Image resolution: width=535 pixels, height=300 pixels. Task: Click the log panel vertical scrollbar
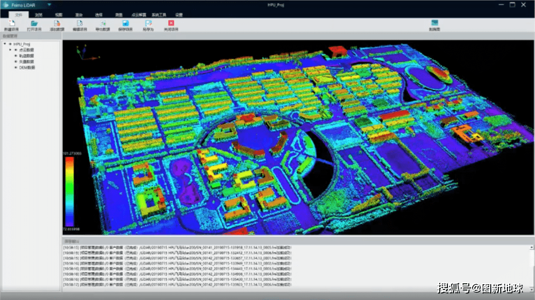pos(532,266)
